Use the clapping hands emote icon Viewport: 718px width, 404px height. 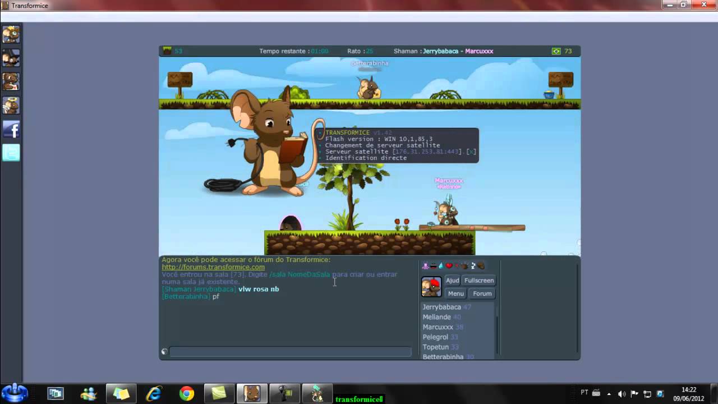(464, 265)
